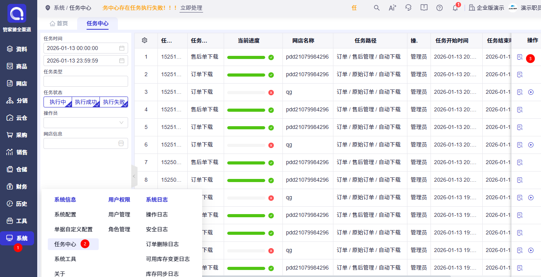Open 安全日志 menu entry
This screenshot has height=277, width=541.
(157, 229)
